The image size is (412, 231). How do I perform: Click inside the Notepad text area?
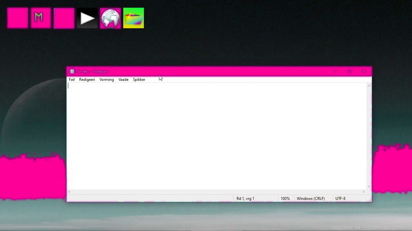click(217, 136)
